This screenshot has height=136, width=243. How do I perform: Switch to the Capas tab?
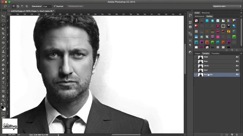tap(197, 53)
